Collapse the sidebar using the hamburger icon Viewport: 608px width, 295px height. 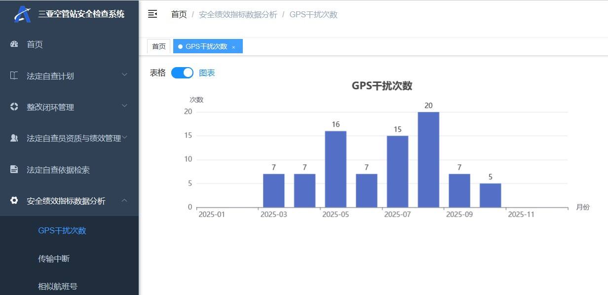pos(153,14)
